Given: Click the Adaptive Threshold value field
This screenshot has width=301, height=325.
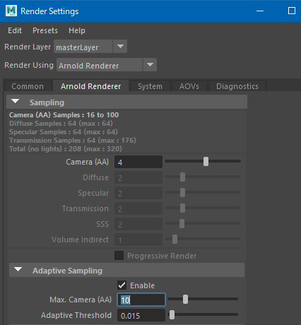Looking at the screenshot, I should 141,315.
